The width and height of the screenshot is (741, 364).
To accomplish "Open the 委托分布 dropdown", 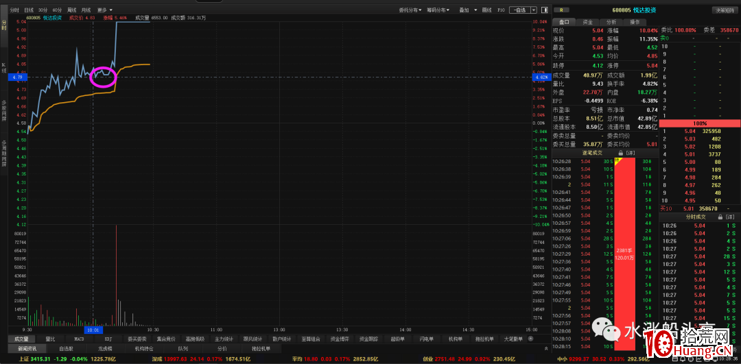I will pos(410,10).
